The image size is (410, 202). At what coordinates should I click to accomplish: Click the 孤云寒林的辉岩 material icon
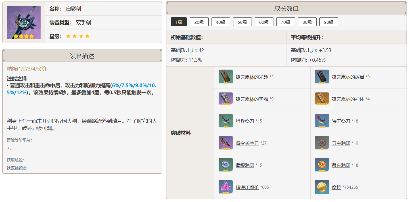tap(322, 77)
